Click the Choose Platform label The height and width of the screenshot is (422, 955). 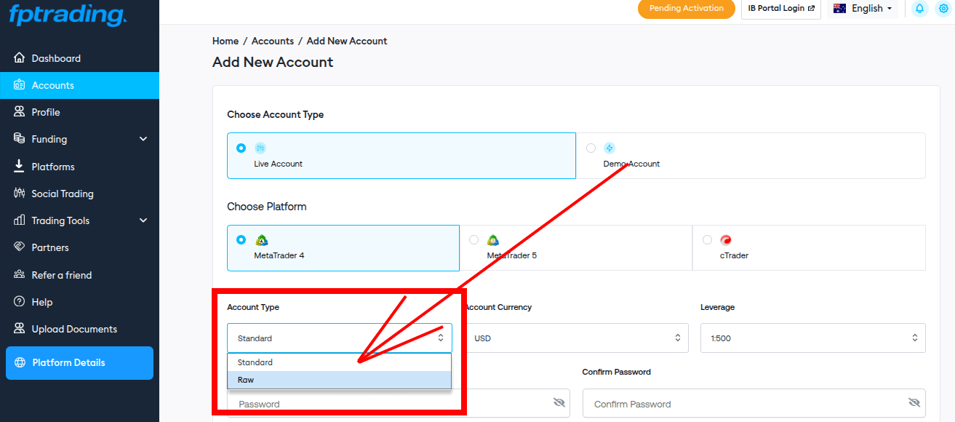pyautogui.click(x=267, y=207)
